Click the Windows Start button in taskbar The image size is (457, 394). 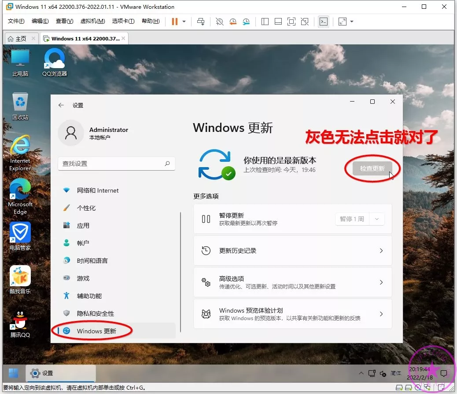pos(13,373)
